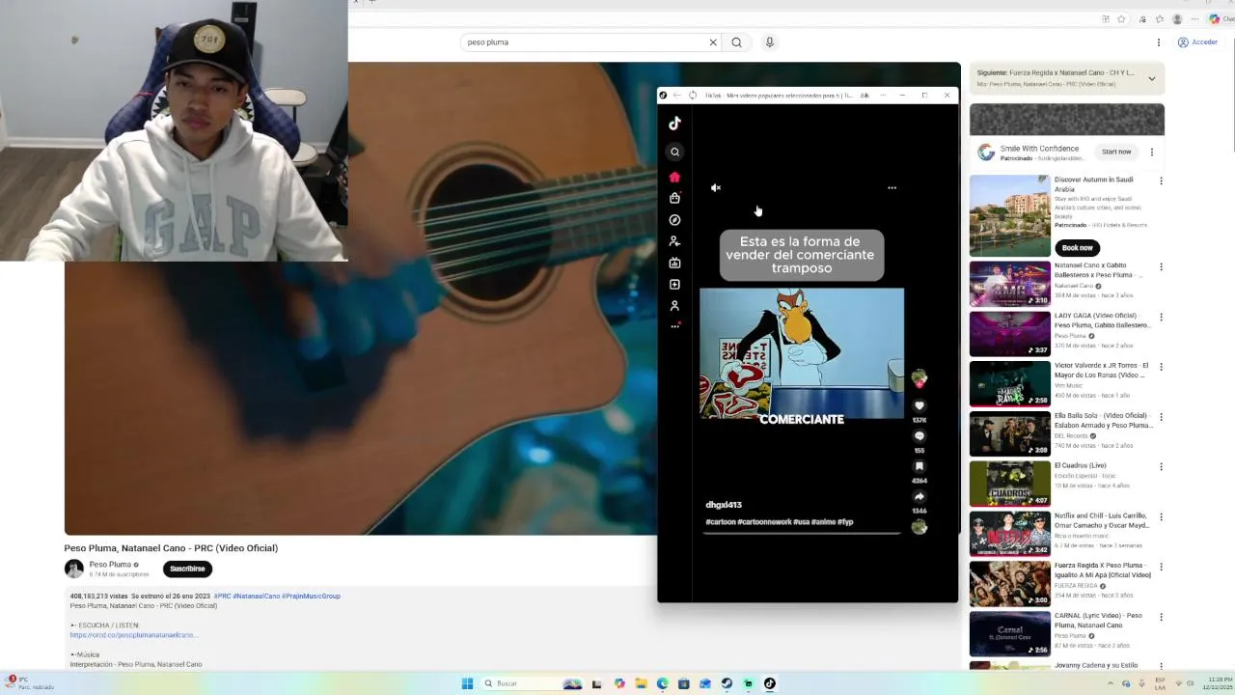Open TikTok Explore compass icon
The width and height of the screenshot is (1235, 695).
[674, 220]
